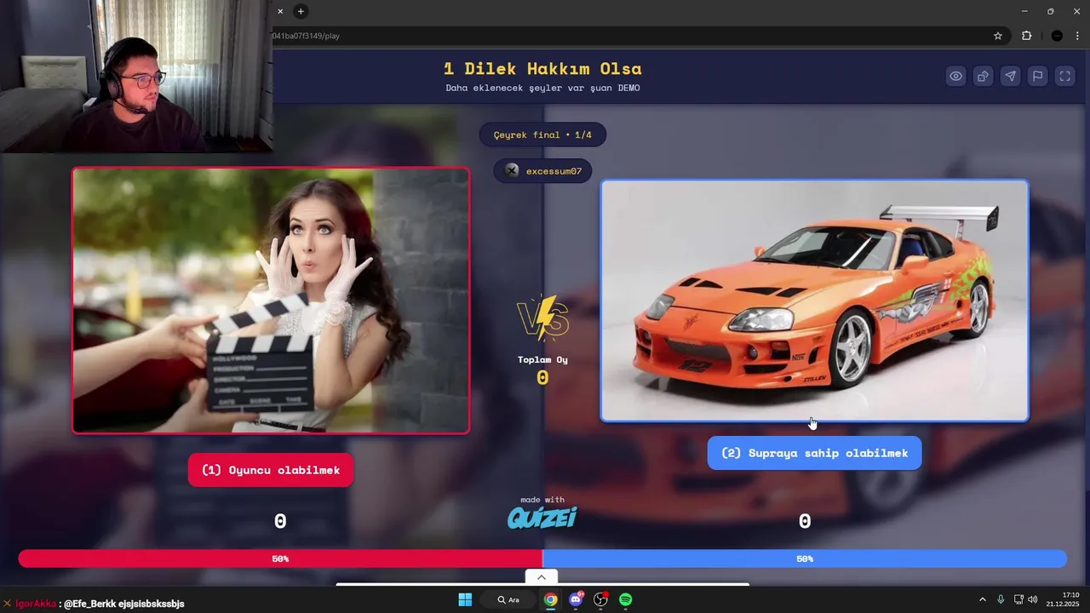The image size is (1090, 613).
Task: Open Chrome from the taskbar
Action: pyautogui.click(x=551, y=599)
